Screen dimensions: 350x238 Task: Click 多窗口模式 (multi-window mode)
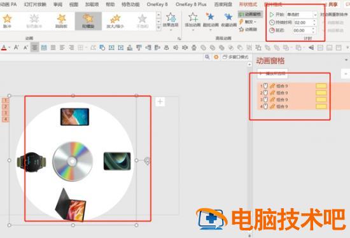pos(235,57)
